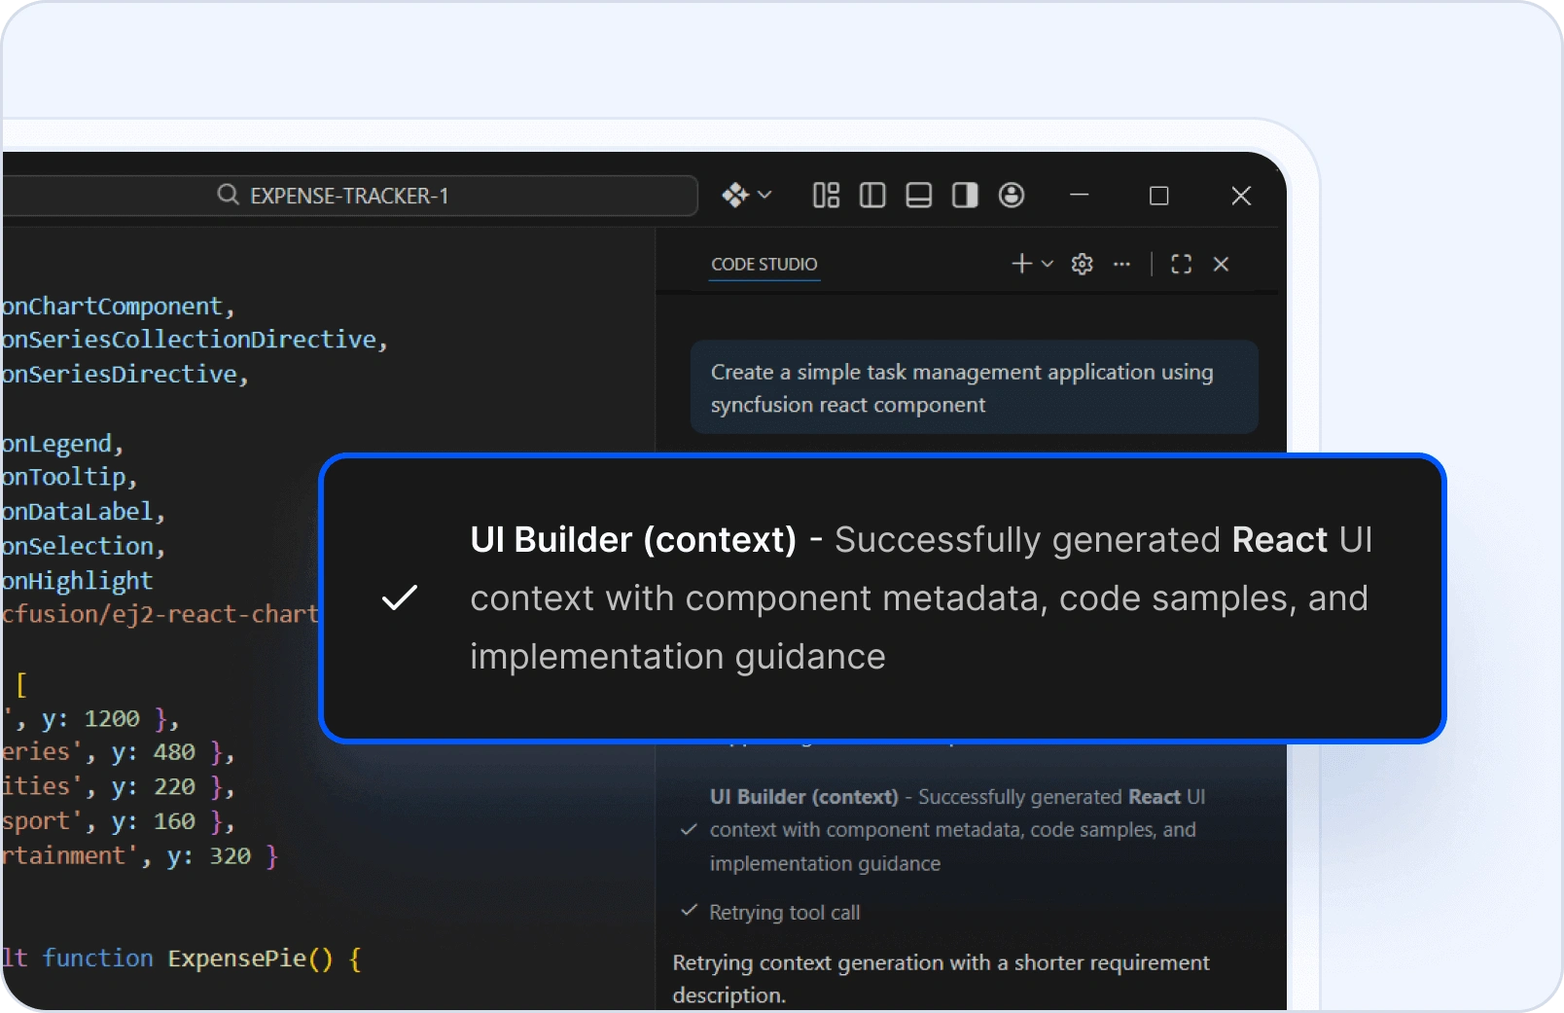Image resolution: width=1564 pixels, height=1013 pixels.
Task: Open the layout customization icon
Action: click(x=826, y=196)
